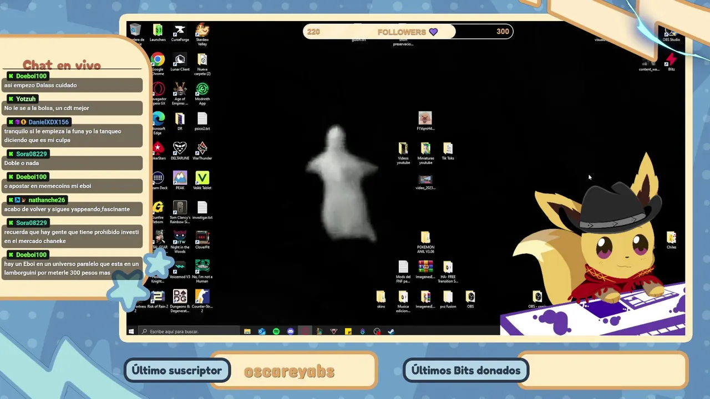Screen dimensions: 710x399
Task: Open the Opera GX desktop shortcut
Action: [159, 94]
